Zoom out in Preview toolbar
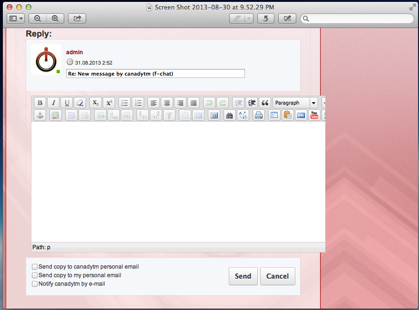 (38, 19)
